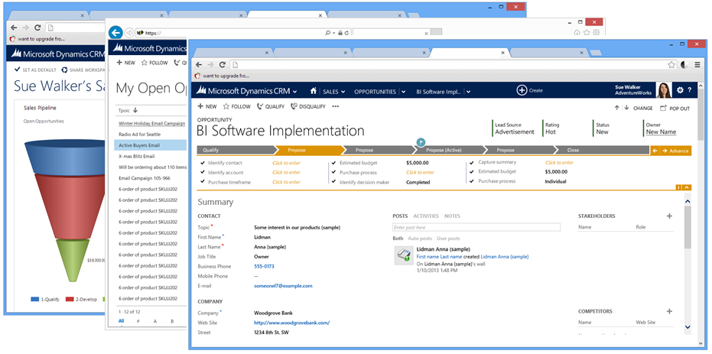This screenshot has width=712, height=354.
Task: Toggle the Capture summary checkmark
Action: pos(472,163)
